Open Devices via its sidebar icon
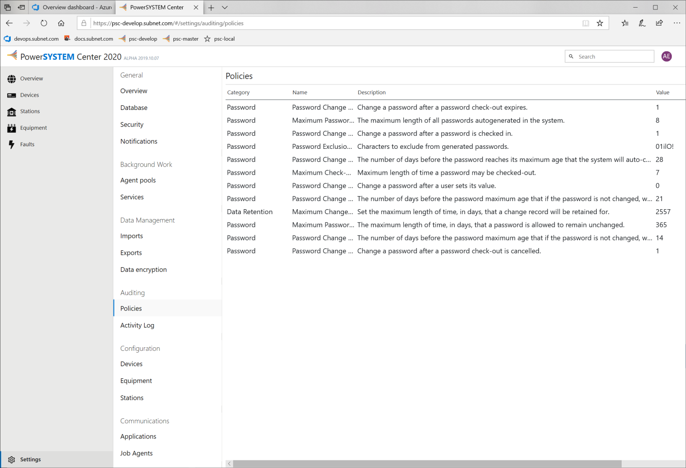This screenshot has width=686, height=468. (x=12, y=95)
